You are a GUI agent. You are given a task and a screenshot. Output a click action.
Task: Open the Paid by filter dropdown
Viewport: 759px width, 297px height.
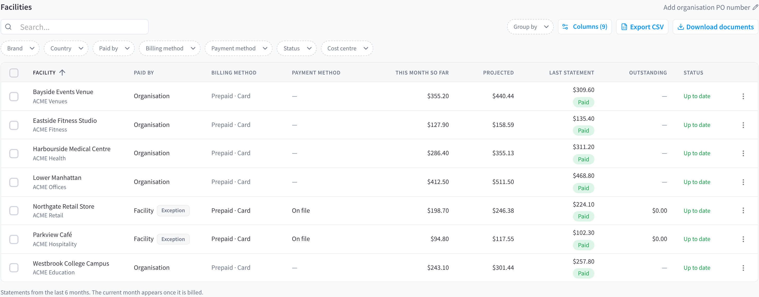click(x=113, y=48)
